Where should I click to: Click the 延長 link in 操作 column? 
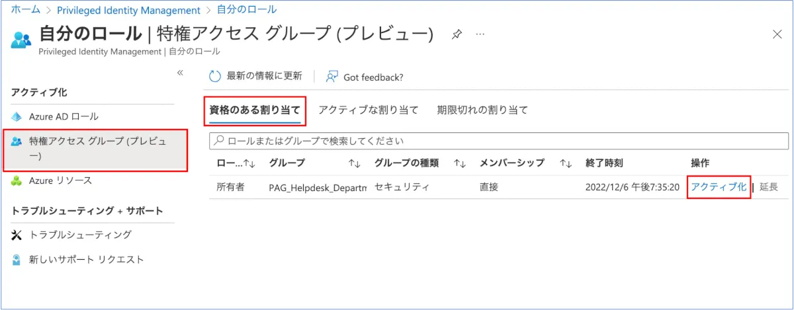(769, 187)
